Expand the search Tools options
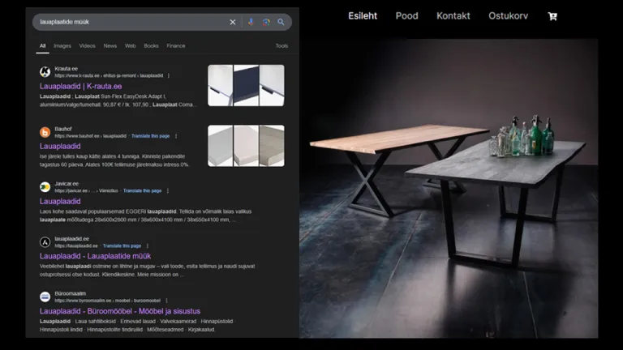This screenshot has width=623, height=350. (281, 46)
